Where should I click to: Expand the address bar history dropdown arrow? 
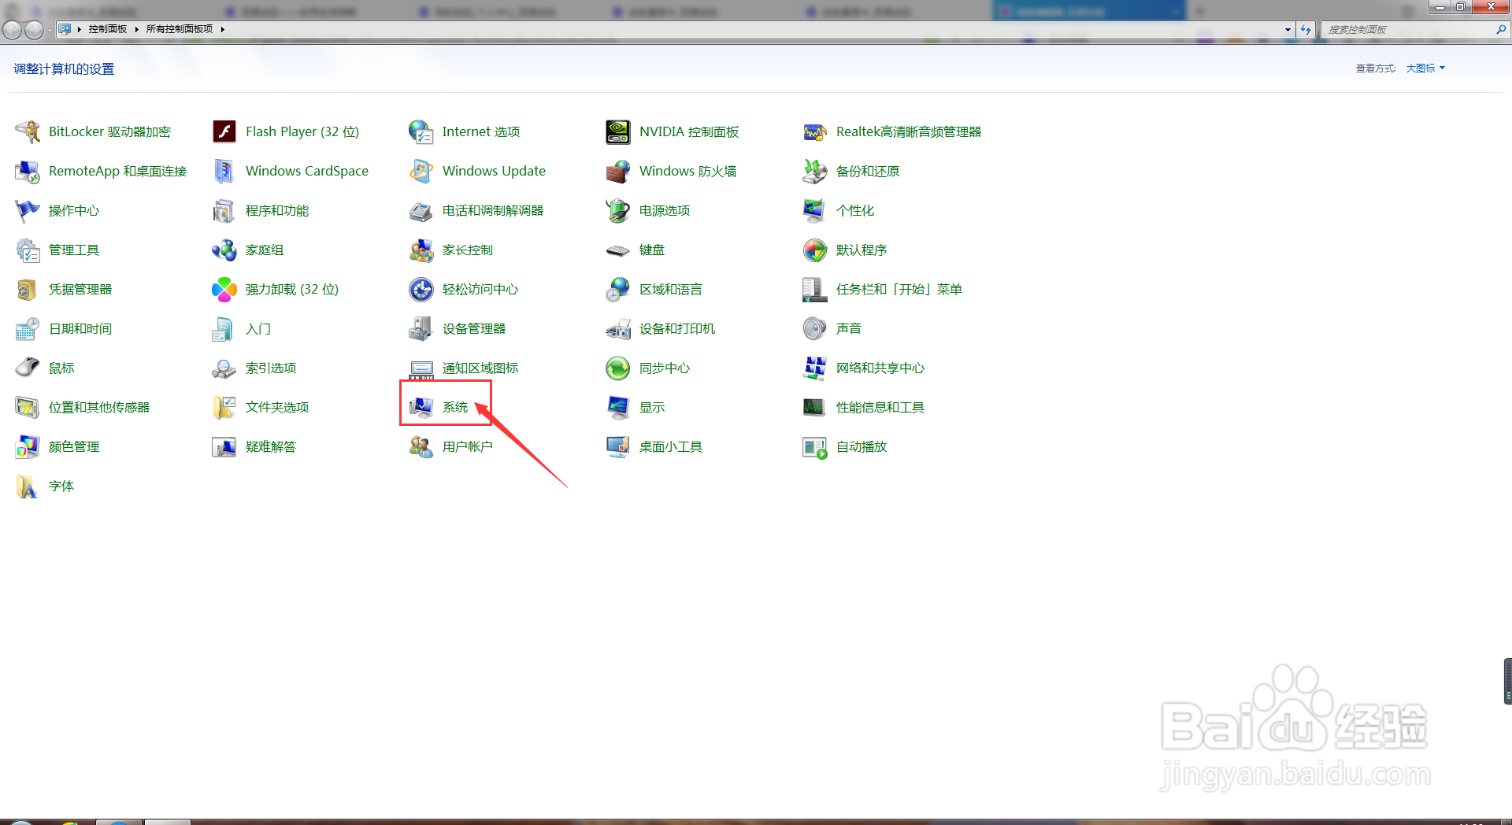[x=1288, y=30]
